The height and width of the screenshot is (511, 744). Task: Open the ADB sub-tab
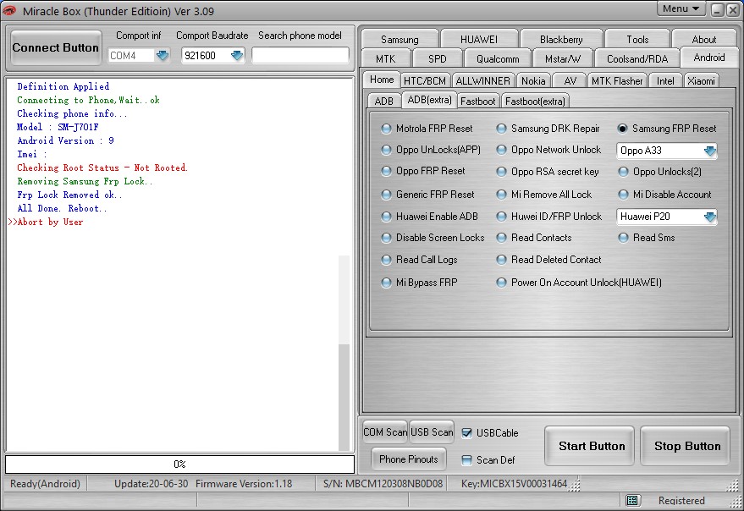384,101
